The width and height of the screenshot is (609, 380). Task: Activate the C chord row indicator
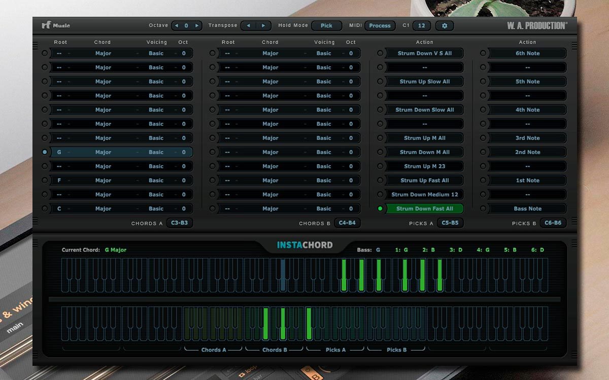[45, 209]
